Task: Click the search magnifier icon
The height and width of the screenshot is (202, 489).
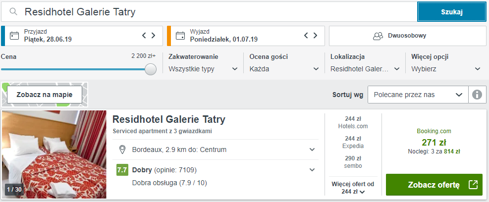Action: click(x=13, y=12)
